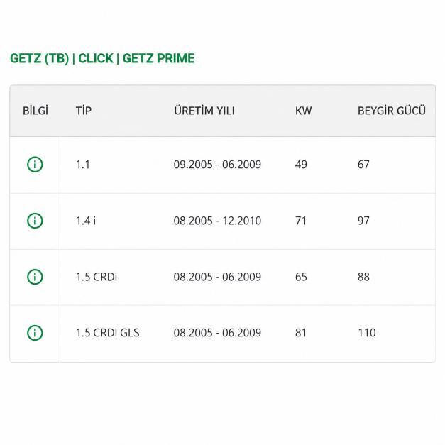Click the 1.4 i type cell

pos(86,221)
